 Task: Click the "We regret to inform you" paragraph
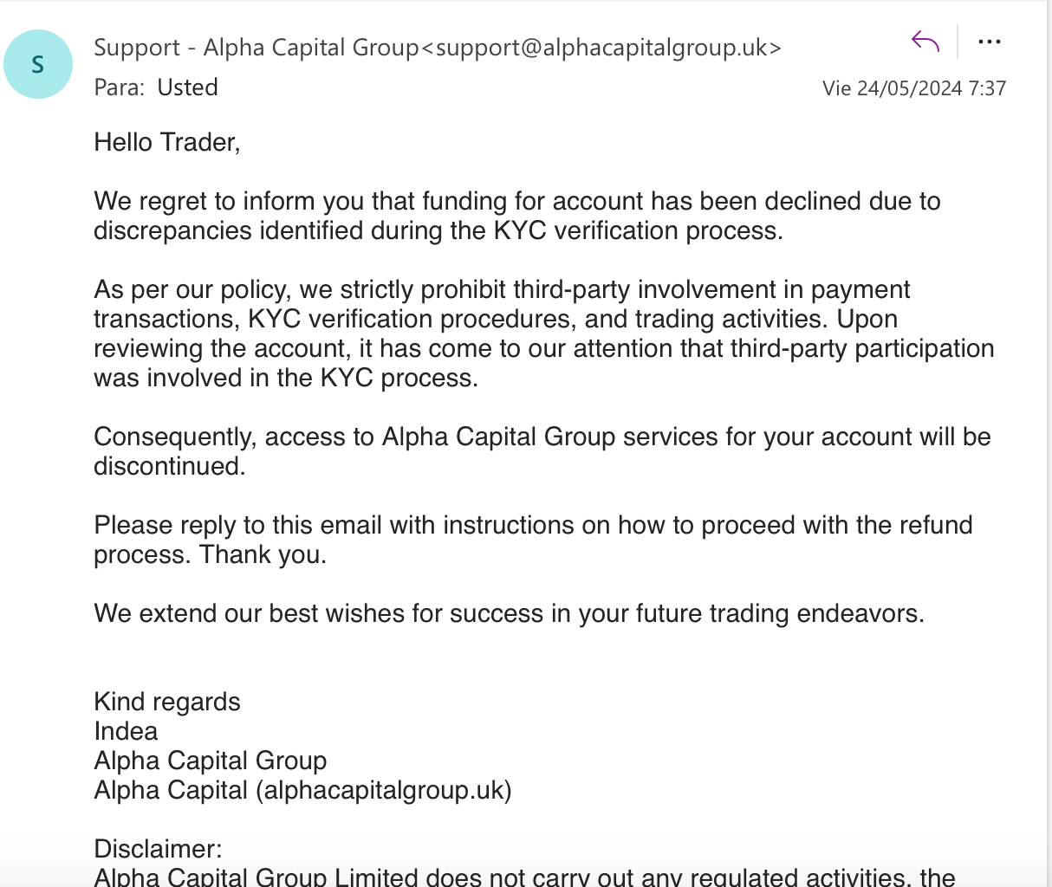pos(516,216)
